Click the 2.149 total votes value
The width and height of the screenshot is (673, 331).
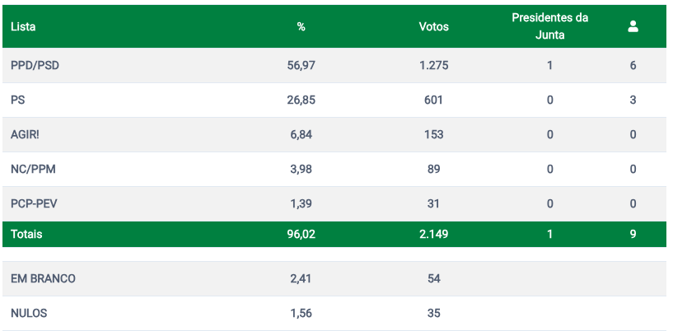[433, 234]
